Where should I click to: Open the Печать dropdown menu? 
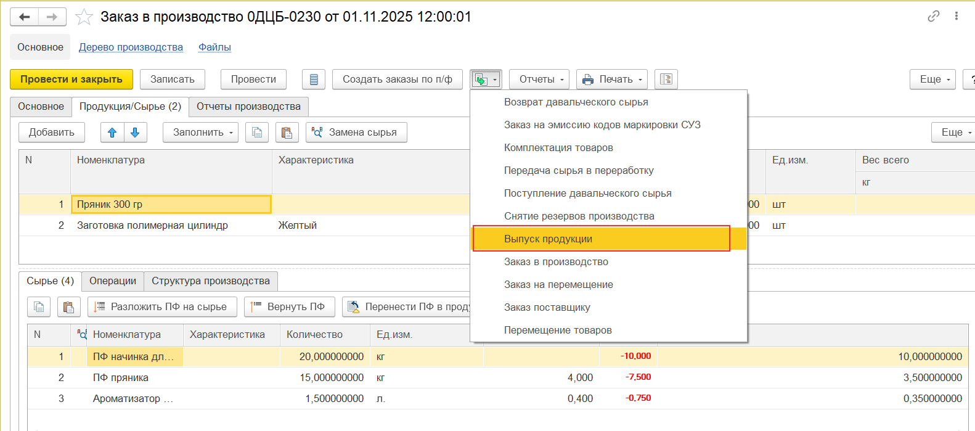click(612, 80)
